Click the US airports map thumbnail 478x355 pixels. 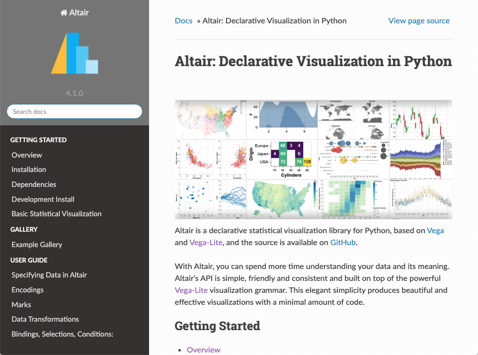(210, 119)
